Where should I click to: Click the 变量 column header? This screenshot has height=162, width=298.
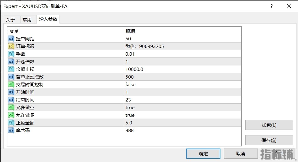66,31
